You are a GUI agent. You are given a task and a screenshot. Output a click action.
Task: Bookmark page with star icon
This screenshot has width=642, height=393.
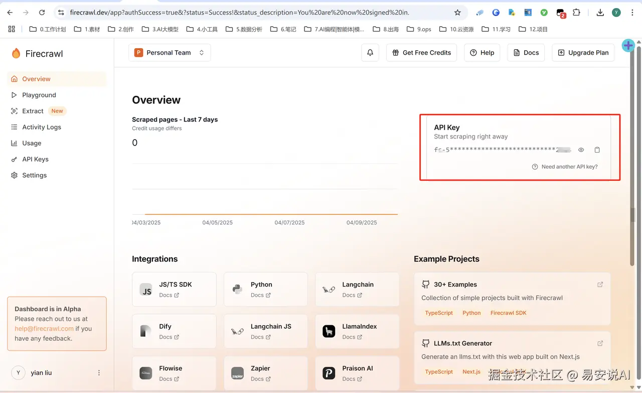click(x=457, y=13)
